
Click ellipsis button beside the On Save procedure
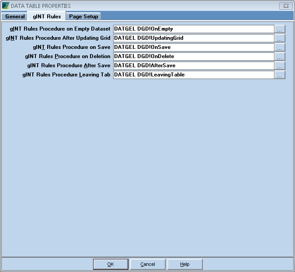click(x=280, y=48)
